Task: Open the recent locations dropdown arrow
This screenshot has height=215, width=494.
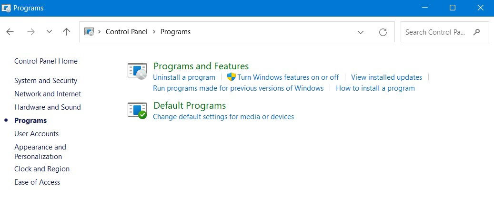Action: pos(49,32)
